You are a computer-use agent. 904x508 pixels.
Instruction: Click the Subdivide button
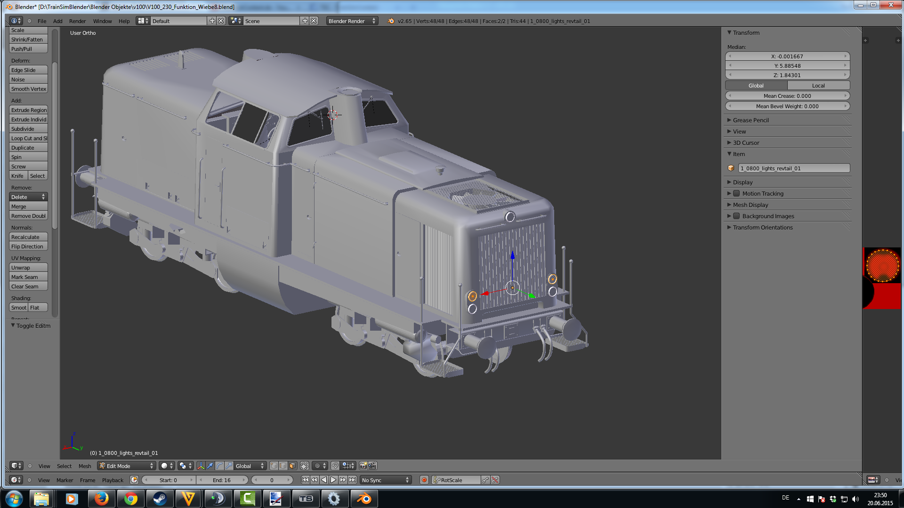pyautogui.click(x=28, y=128)
